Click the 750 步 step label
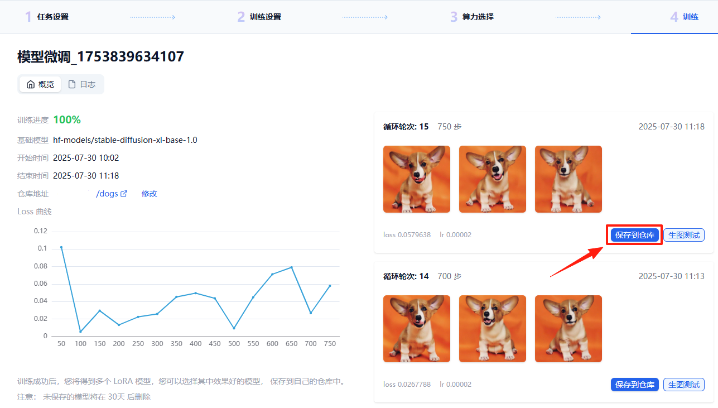This screenshot has height=408, width=718. 450,127
